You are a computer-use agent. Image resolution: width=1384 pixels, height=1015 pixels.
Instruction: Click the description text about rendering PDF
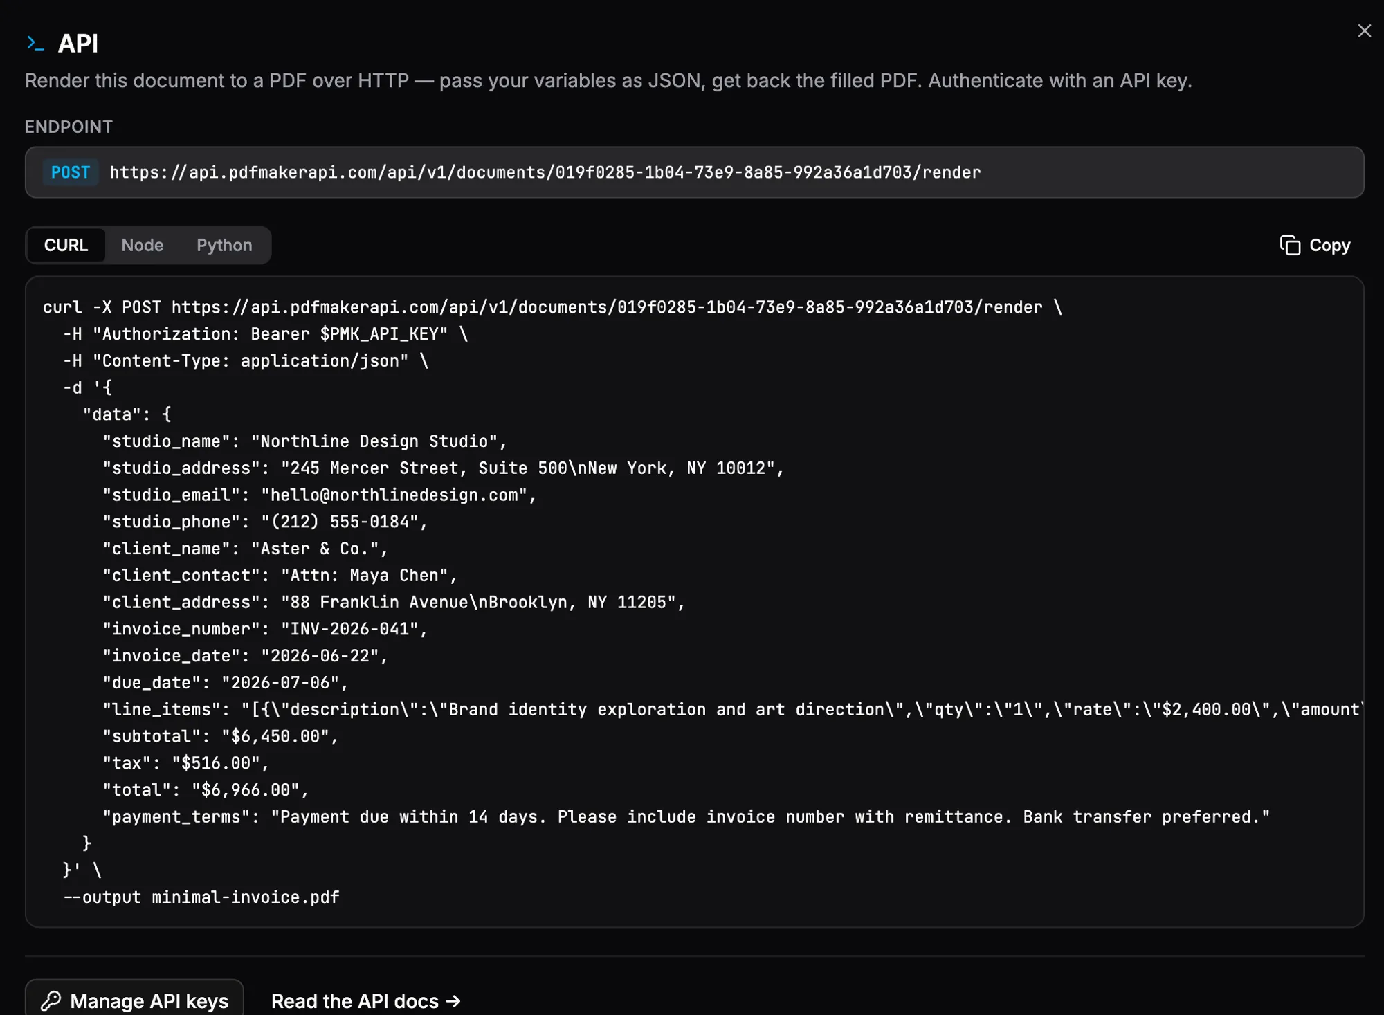point(608,81)
